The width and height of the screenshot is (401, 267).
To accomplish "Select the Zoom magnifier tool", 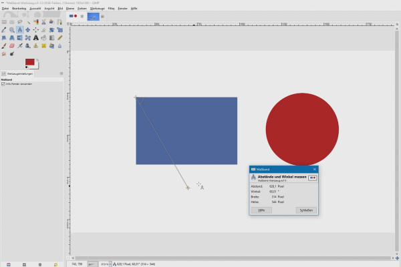I will [12, 30].
